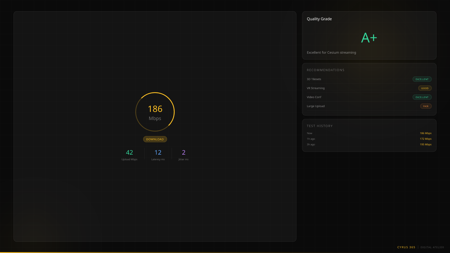Open the Quality Grade card heading
Image resolution: width=450 pixels, height=253 pixels.
pos(319,19)
